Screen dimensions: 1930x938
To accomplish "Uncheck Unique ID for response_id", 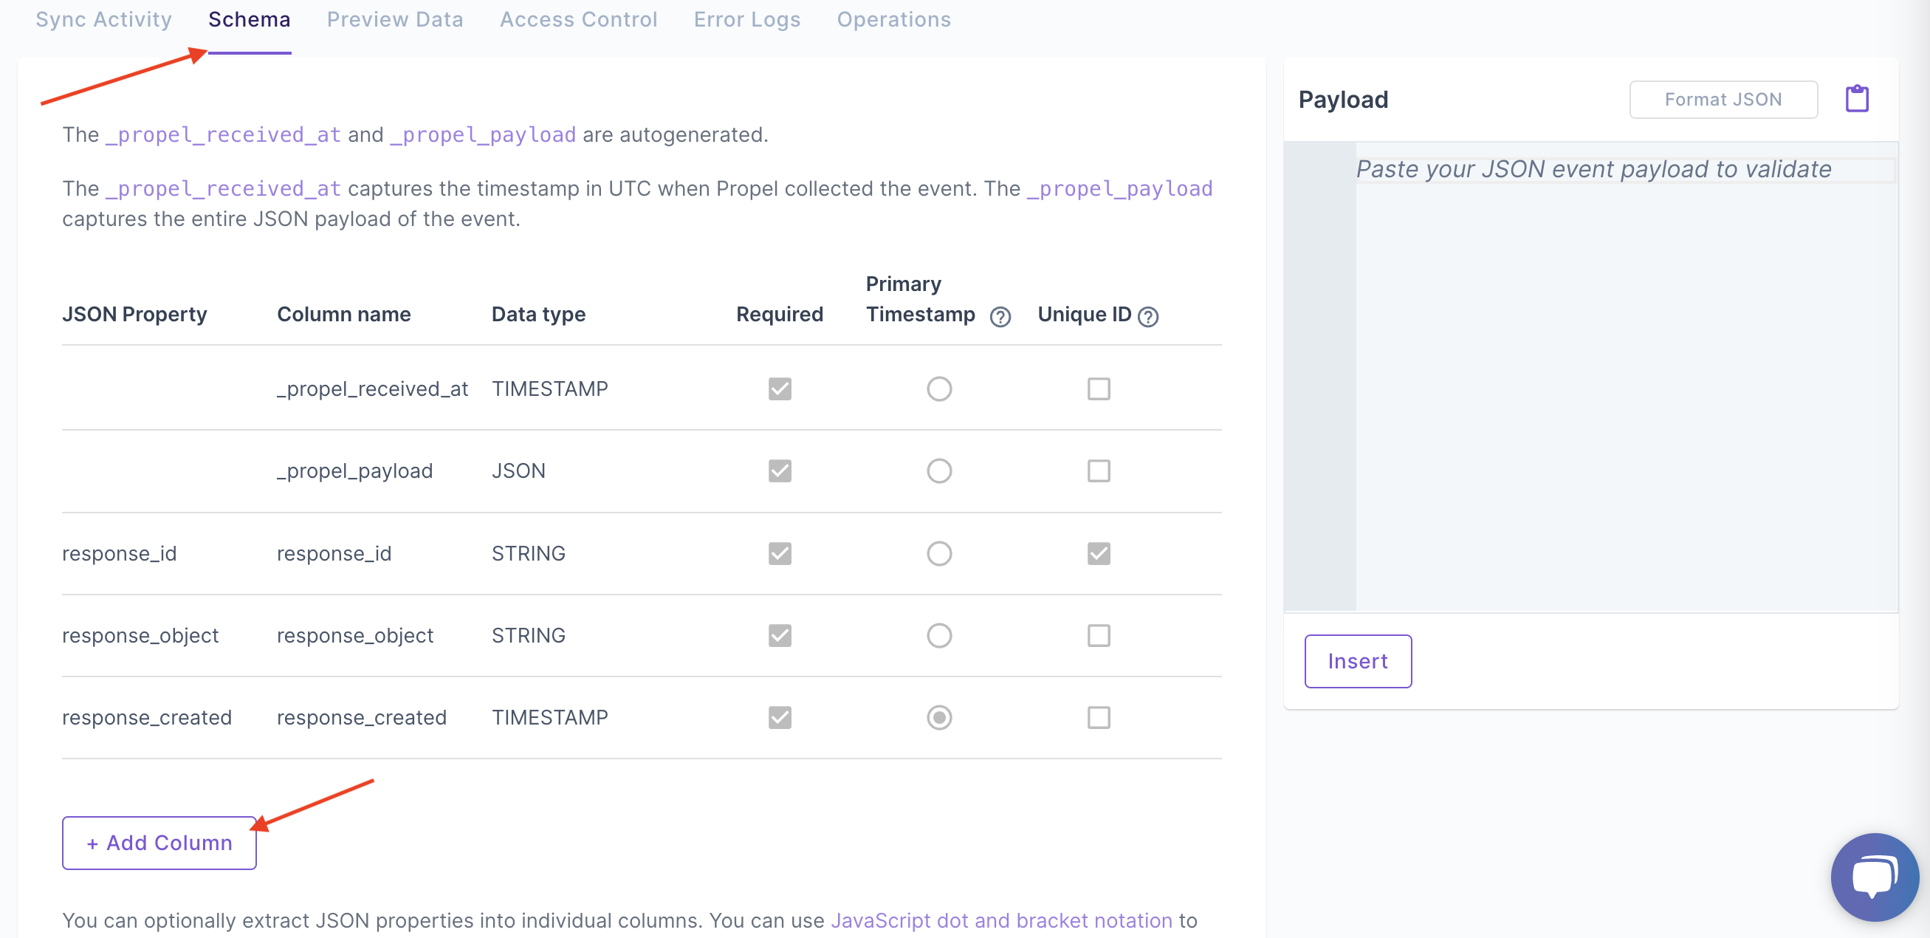I will [1099, 553].
